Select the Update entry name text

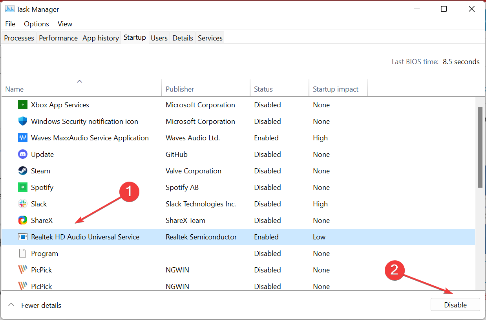(x=42, y=154)
